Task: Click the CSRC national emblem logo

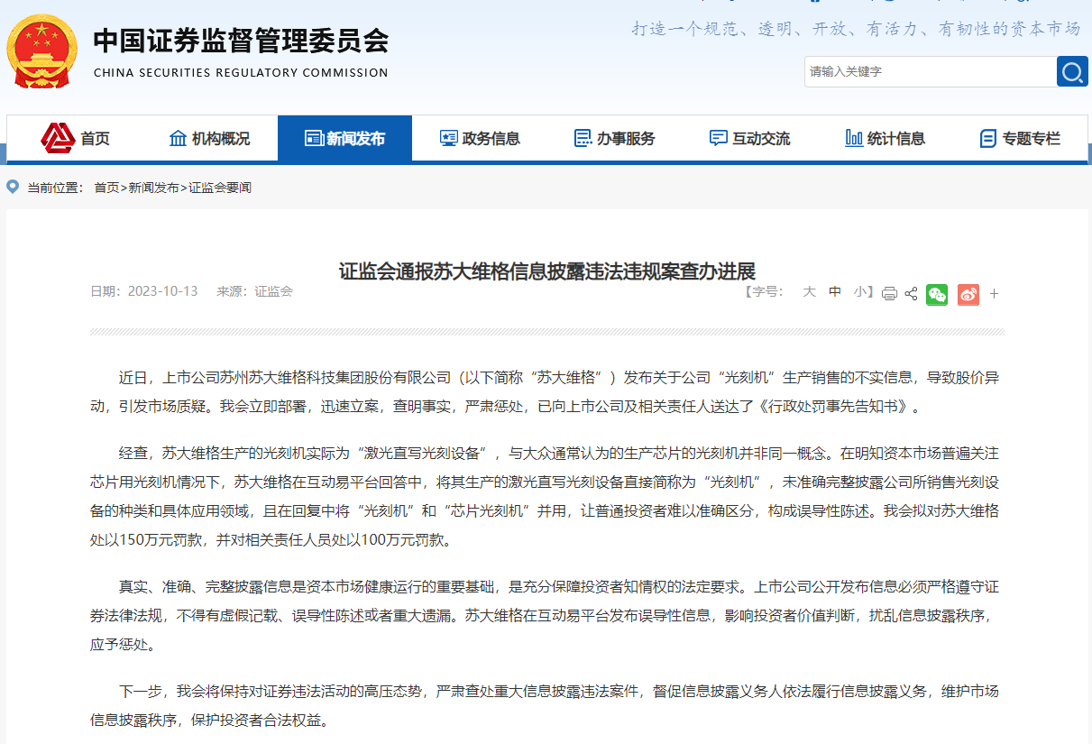Action: [42, 51]
